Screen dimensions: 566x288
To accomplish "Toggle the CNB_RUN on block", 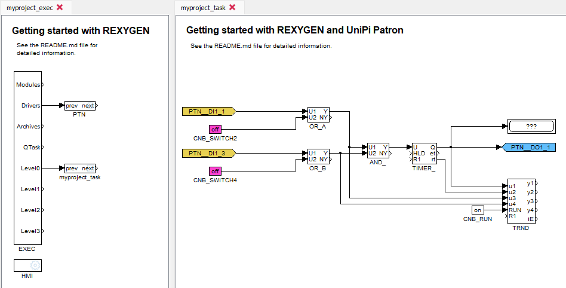I will 478,210.
